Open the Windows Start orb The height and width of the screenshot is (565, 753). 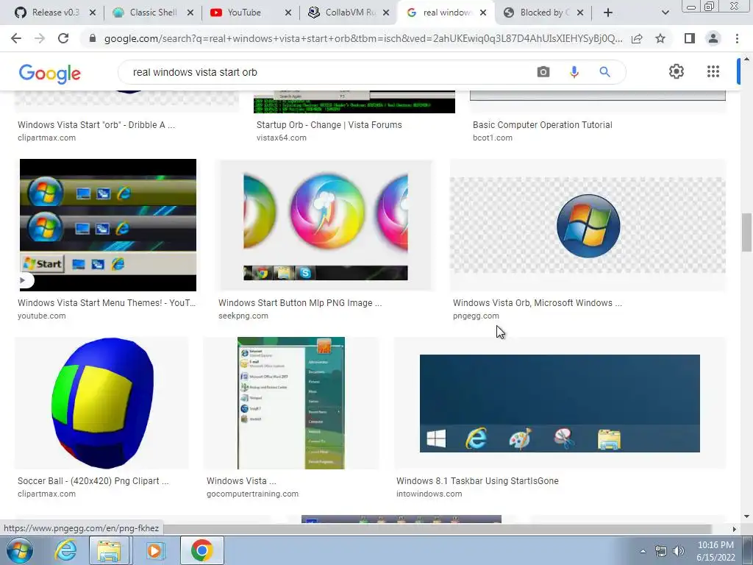coord(19,550)
